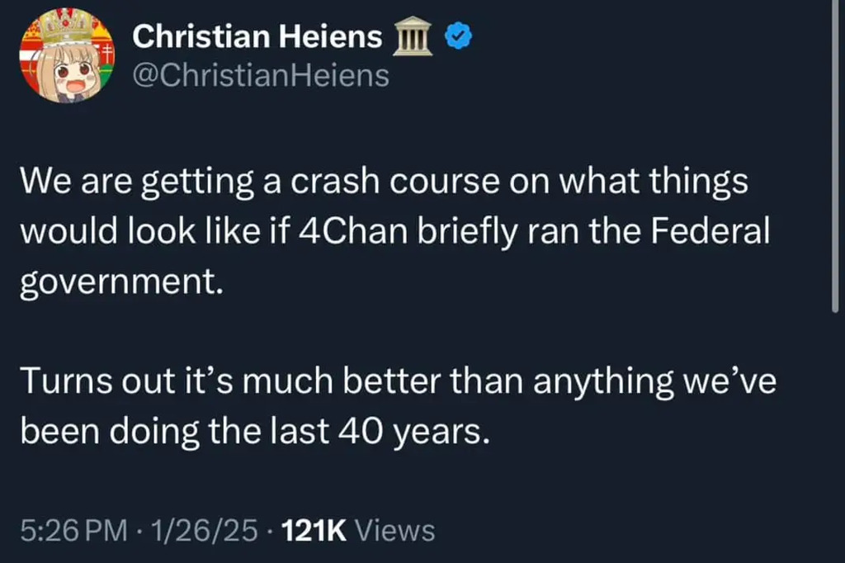845x563 pixels.
Task: Click the word Views beside 121K
Action: pos(394,530)
